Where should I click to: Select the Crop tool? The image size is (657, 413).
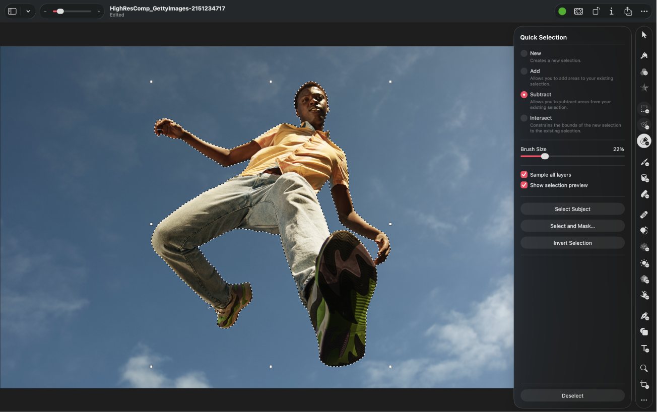[644, 385]
